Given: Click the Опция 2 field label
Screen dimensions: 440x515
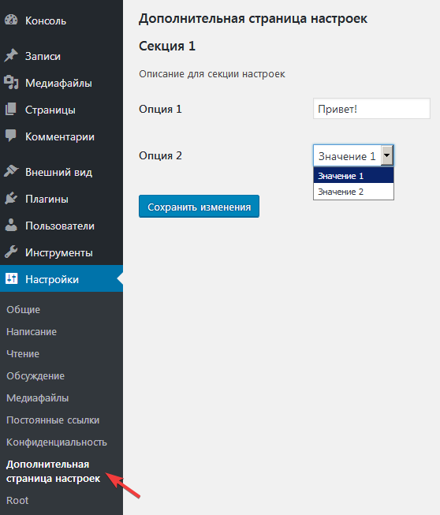Looking at the screenshot, I should 160,155.
